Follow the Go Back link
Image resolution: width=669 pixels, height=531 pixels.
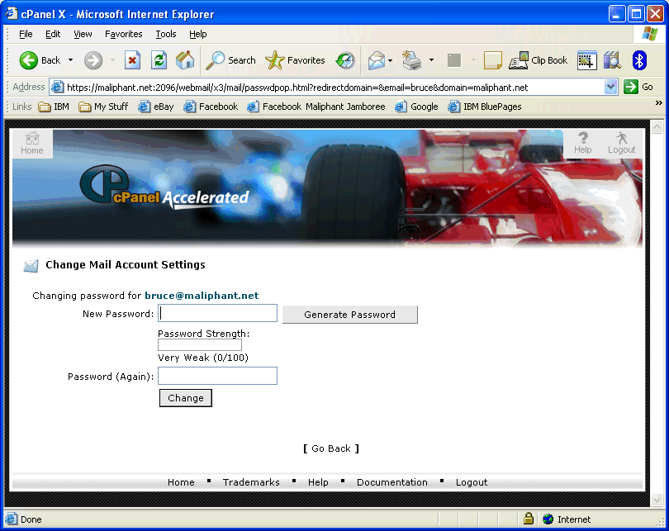(331, 448)
